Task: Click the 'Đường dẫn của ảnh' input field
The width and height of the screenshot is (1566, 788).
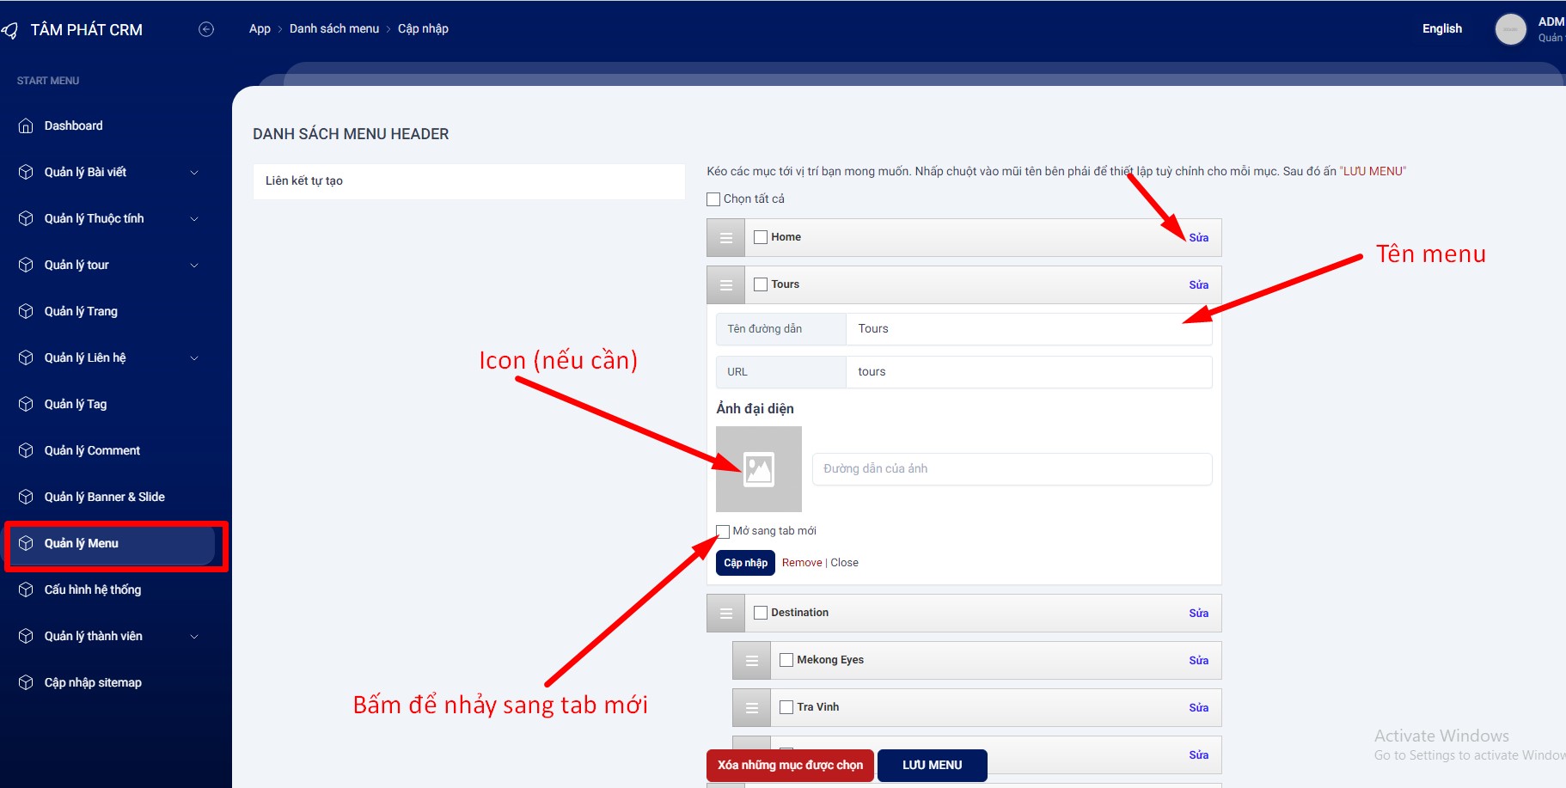Action: pos(1012,469)
